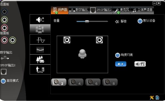The image size is (165, 101).
Task: Click the listener figure in speaker layout
Action: pyautogui.click(x=82, y=54)
